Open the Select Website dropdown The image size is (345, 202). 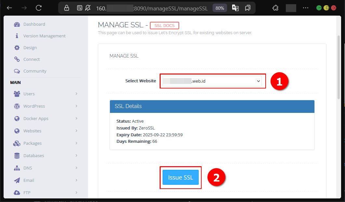[x=212, y=81]
